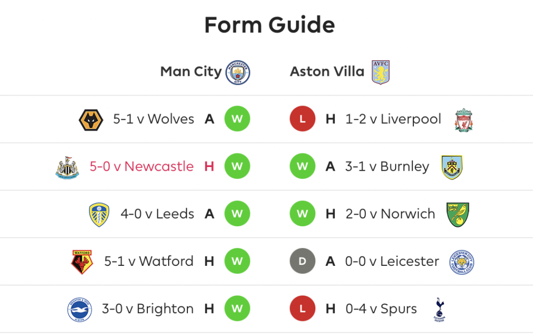Select the Burnley club badge
This screenshot has height=335, width=533.
(x=452, y=167)
